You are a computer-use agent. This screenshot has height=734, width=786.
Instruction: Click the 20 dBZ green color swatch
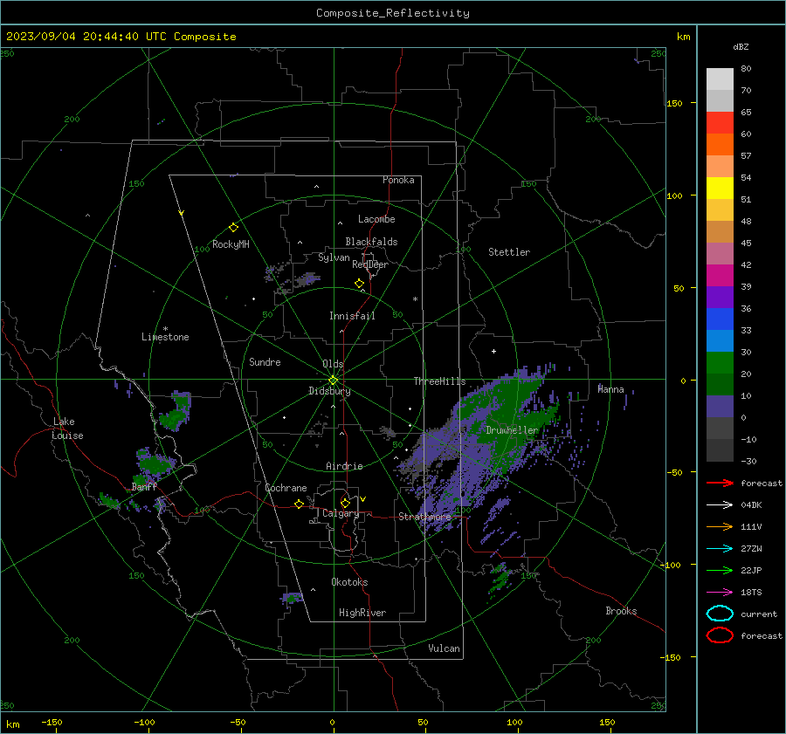pos(720,363)
